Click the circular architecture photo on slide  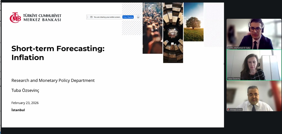(173, 32)
